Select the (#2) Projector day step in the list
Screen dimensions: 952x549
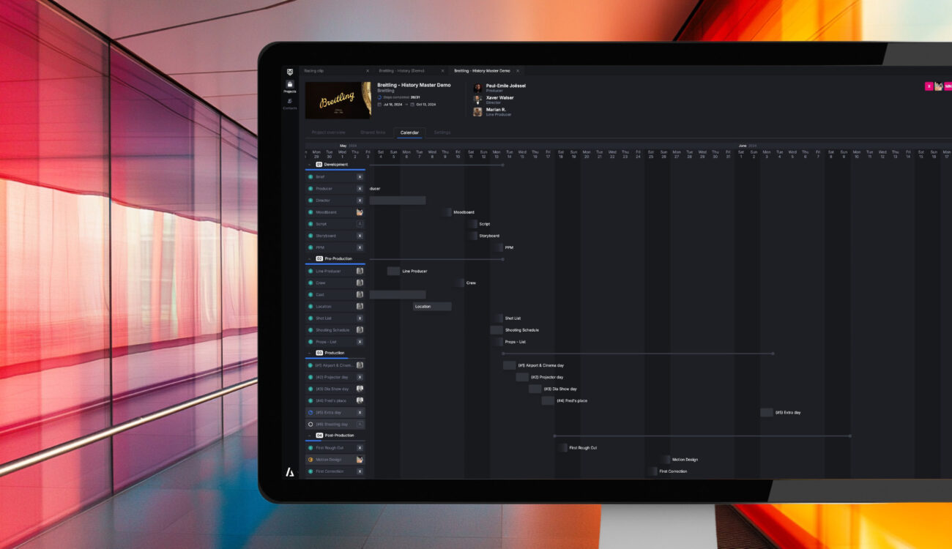coord(335,377)
